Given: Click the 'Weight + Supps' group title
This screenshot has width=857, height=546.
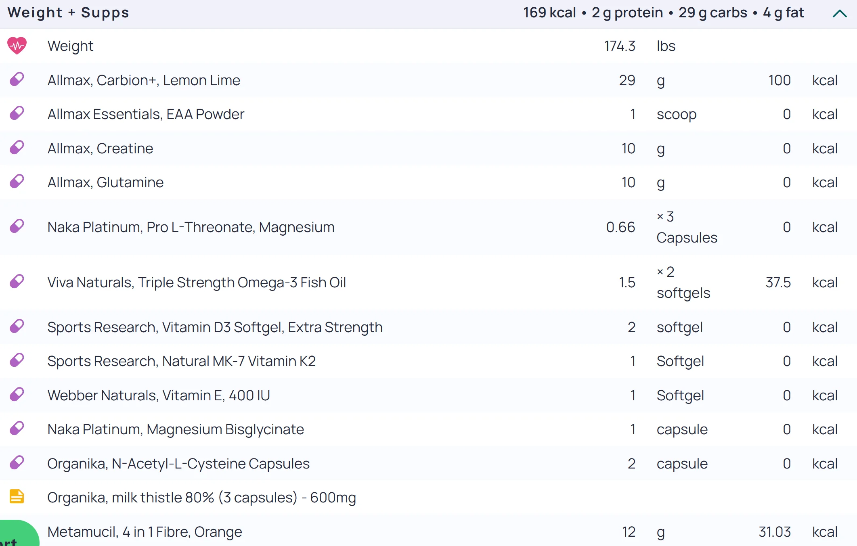Looking at the screenshot, I should tap(68, 13).
